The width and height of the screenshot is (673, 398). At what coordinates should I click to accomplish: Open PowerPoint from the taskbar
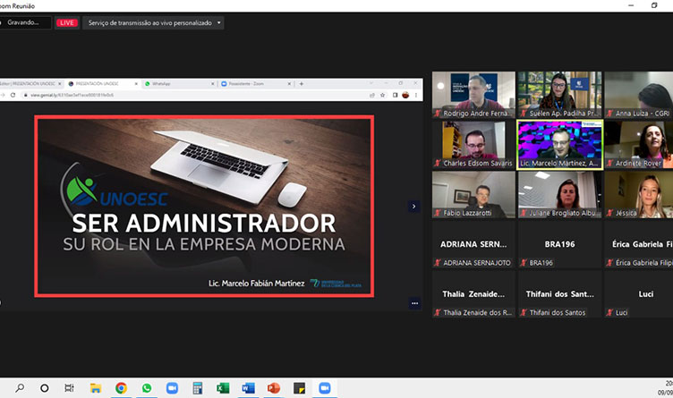pos(274,388)
